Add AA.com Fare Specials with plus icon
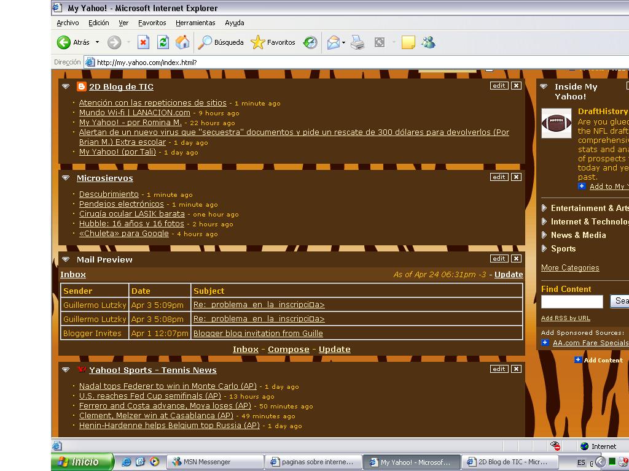 pos(545,342)
